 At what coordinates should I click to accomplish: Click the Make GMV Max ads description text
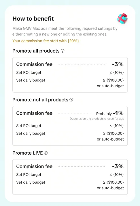tap(65, 31)
